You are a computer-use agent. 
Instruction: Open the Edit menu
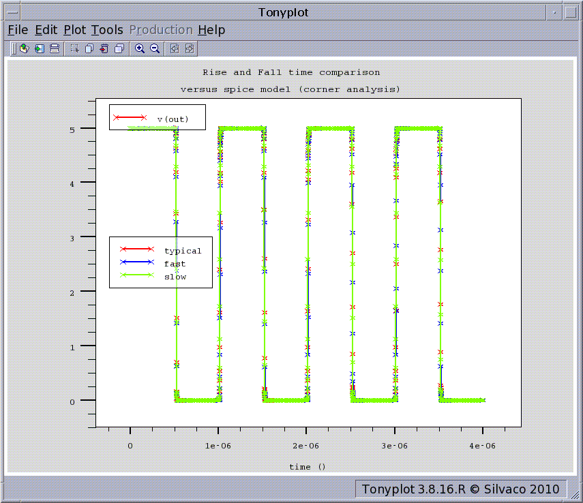[46, 30]
